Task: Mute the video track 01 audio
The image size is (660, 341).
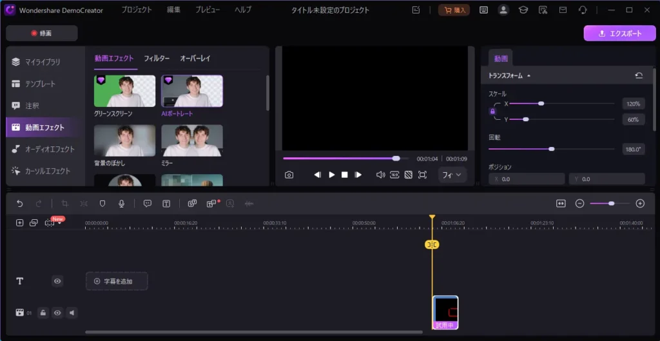Action: click(72, 313)
